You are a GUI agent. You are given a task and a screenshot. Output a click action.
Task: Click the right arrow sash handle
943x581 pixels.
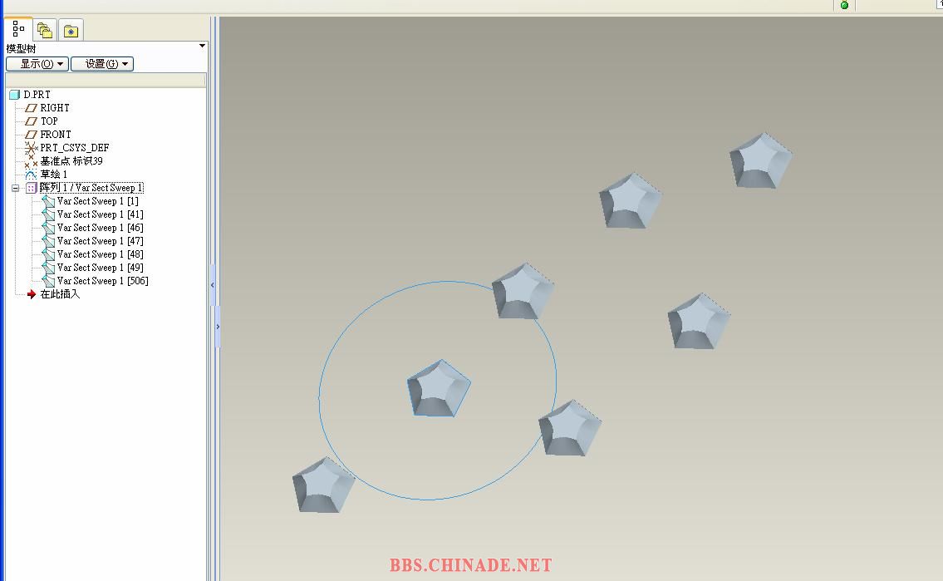tap(217, 327)
